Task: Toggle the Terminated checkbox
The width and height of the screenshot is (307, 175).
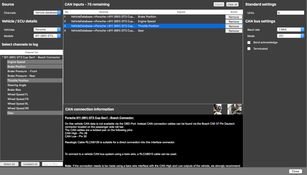Action: [x=249, y=49]
